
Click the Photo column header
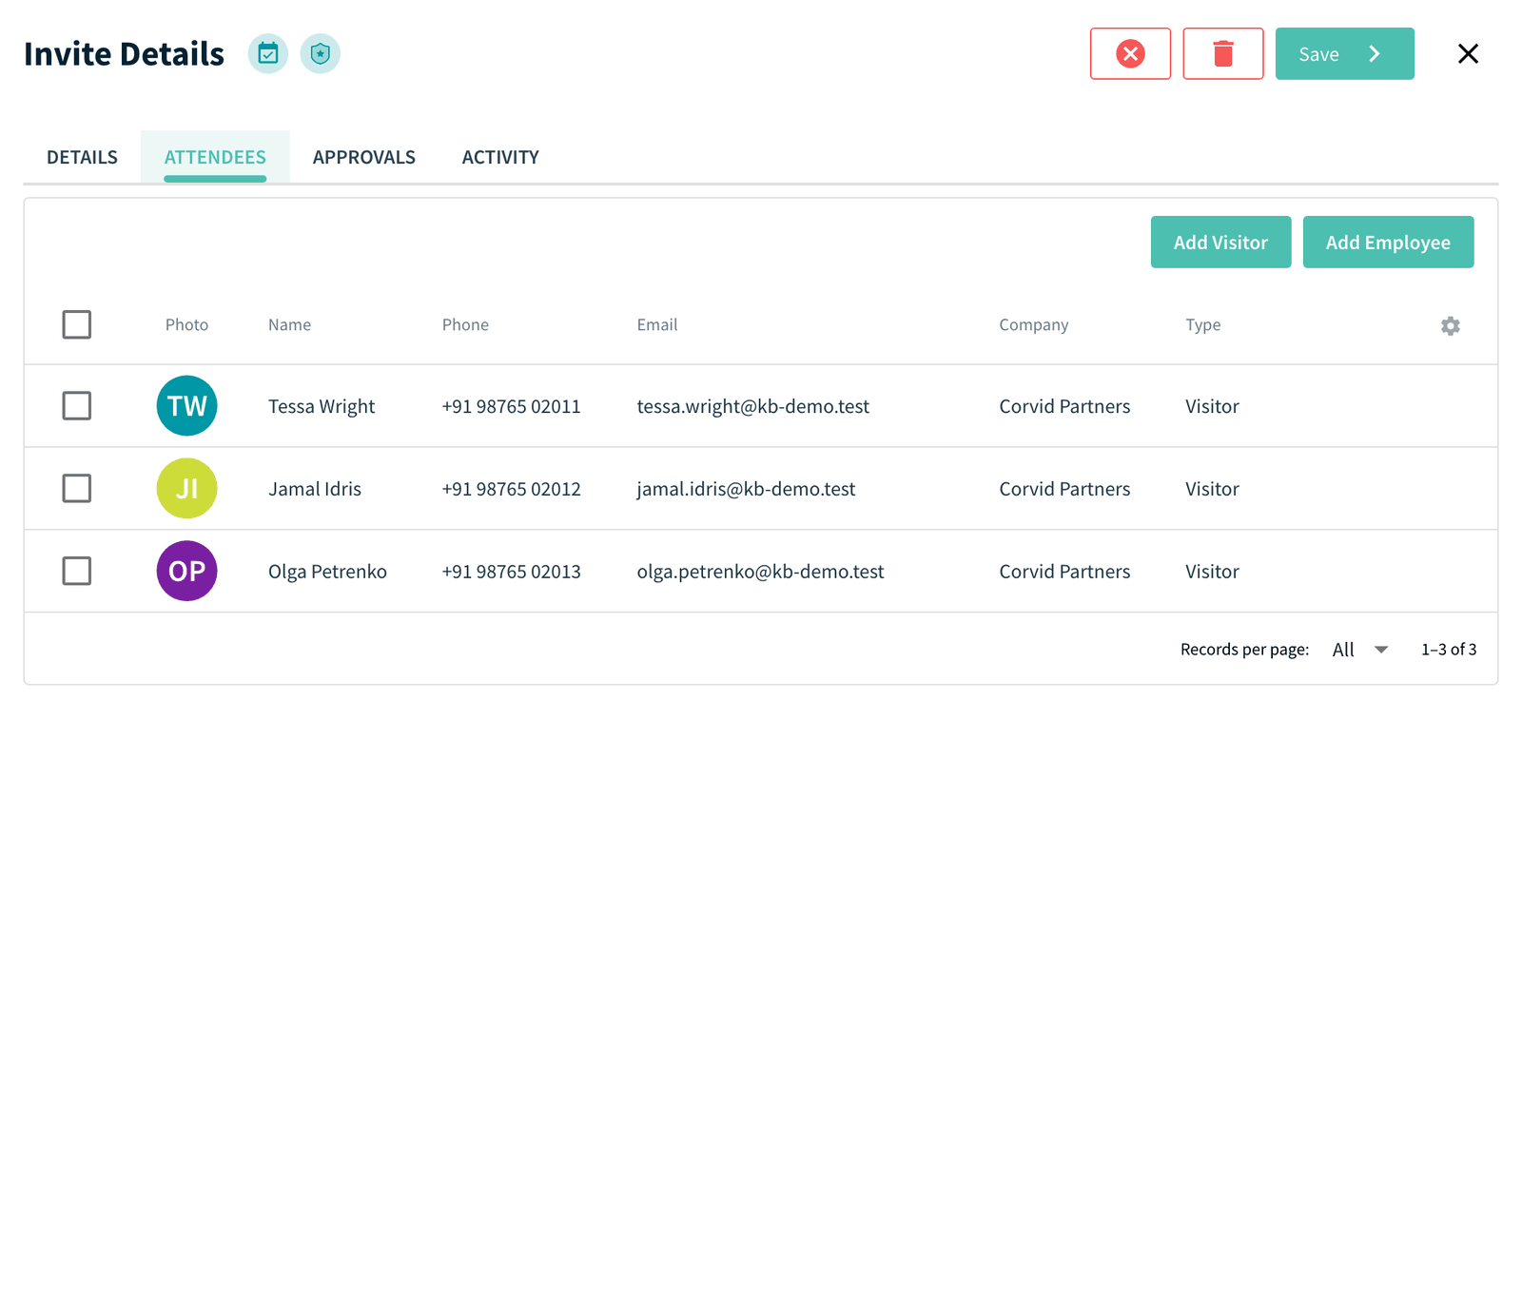pos(186,325)
